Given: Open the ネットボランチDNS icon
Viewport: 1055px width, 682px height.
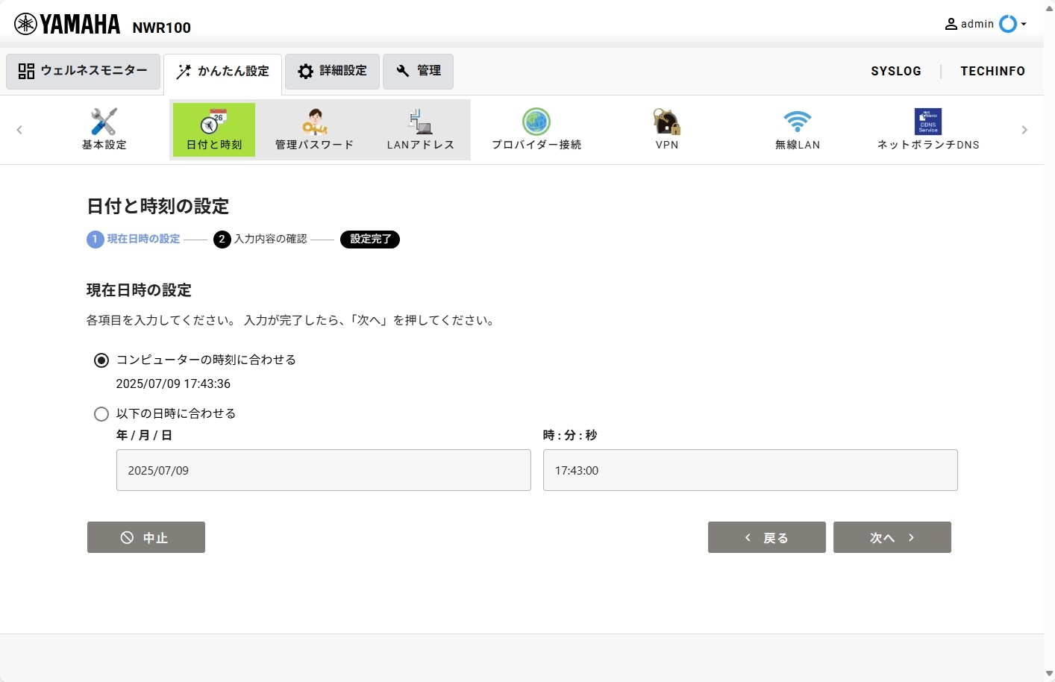Looking at the screenshot, I should tap(927, 122).
